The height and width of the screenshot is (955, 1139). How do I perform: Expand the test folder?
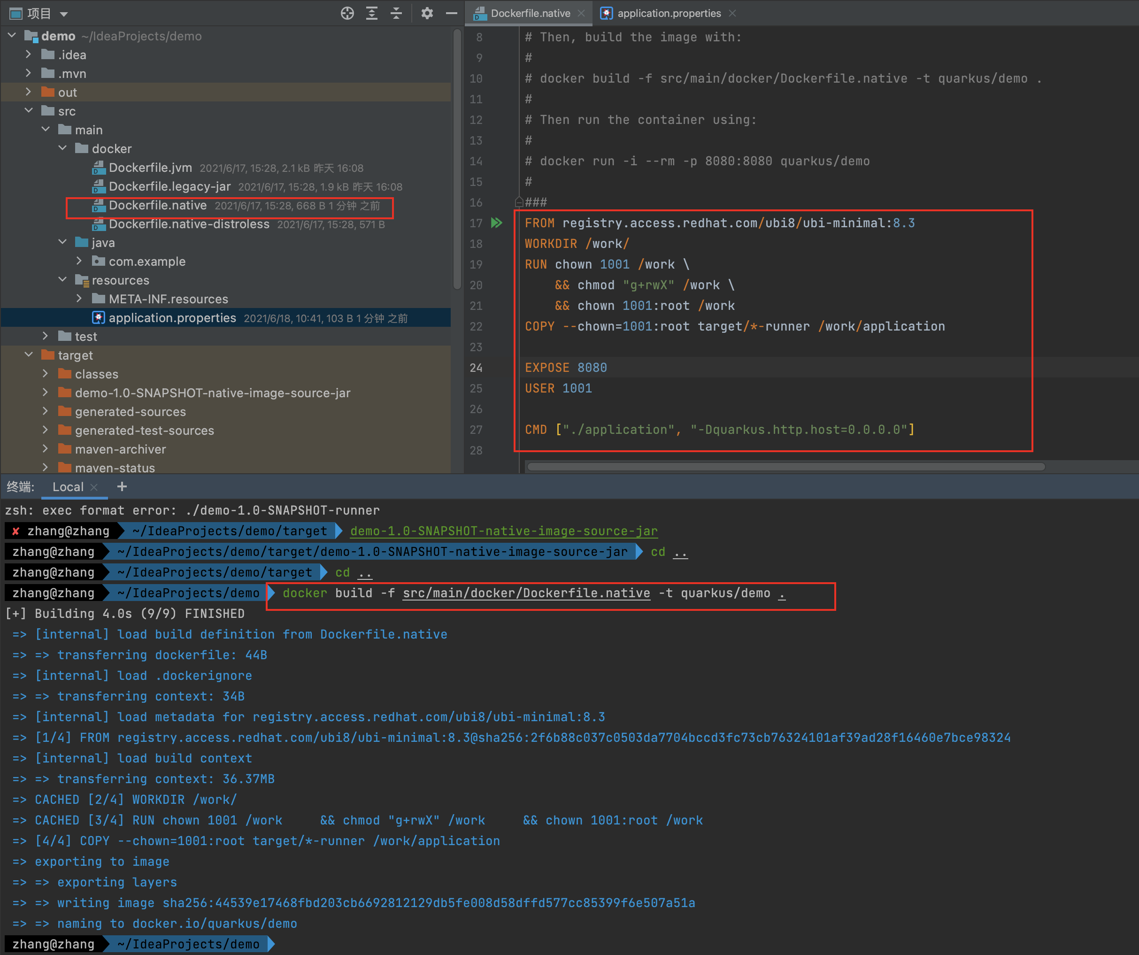tap(45, 336)
